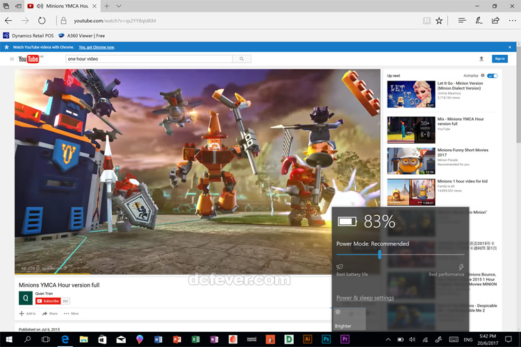
Task: Open touch keyboard tray icon
Action: (x=454, y=339)
